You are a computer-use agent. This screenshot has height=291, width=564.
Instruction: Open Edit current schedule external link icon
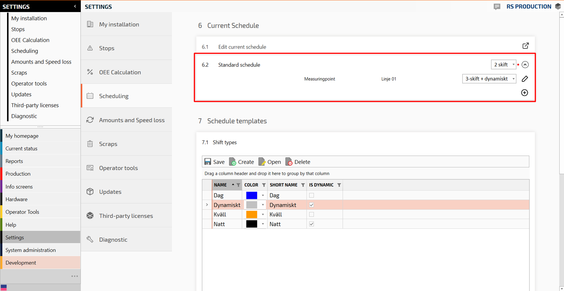click(525, 46)
